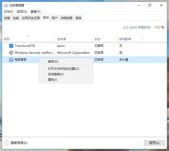Click the tpxxn publisher cell

(61, 46)
